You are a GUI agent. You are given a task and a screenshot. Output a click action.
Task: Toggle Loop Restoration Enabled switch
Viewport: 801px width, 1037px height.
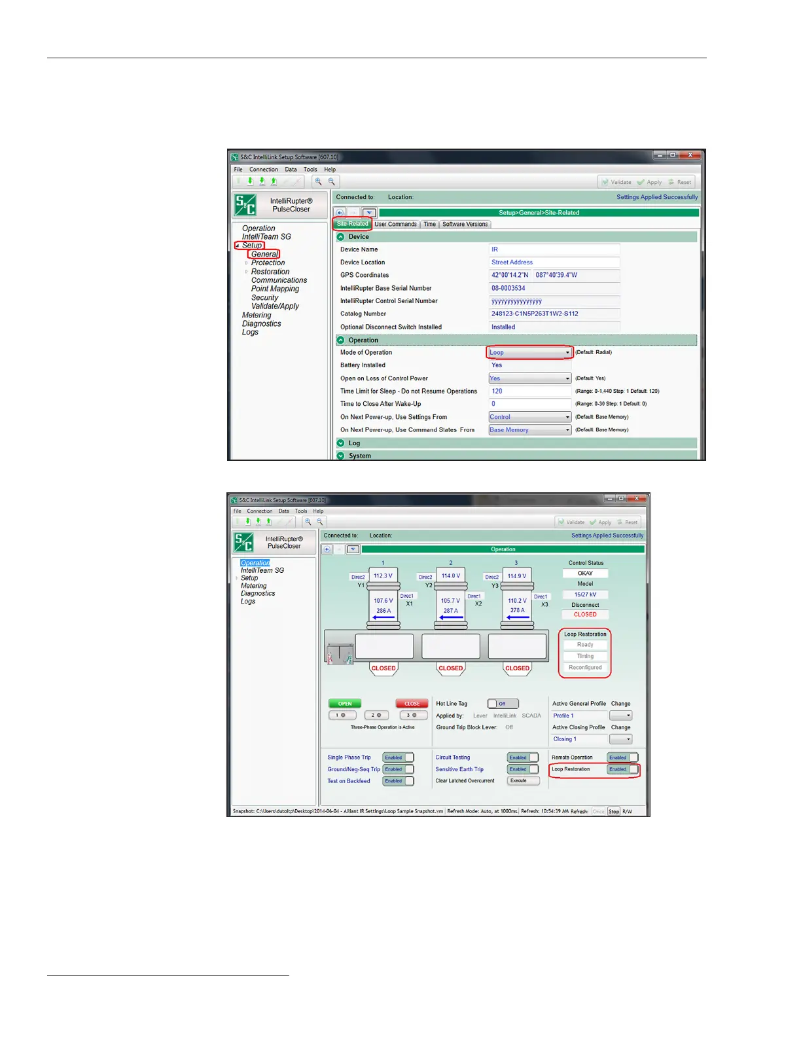(622, 769)
